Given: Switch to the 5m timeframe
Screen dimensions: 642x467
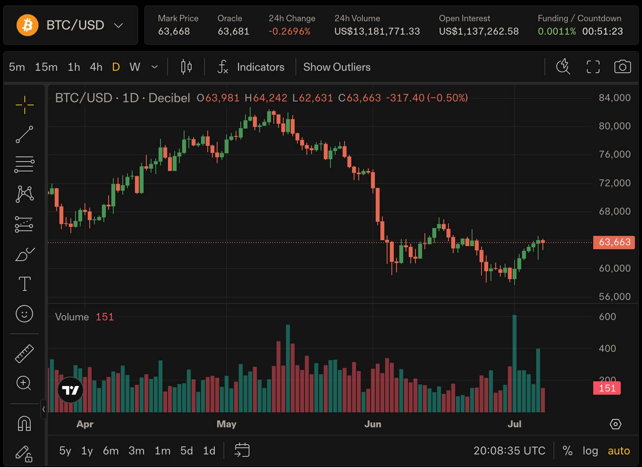Looking at the screenshot, I should click(x=17, y=67).
